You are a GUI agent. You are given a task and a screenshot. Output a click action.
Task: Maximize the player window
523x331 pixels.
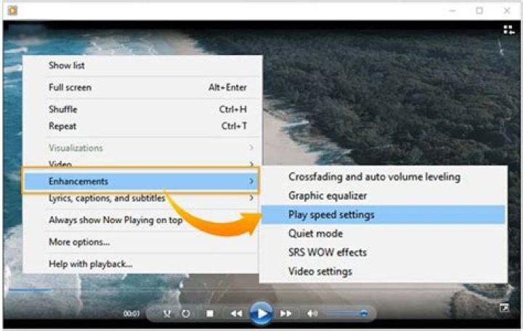pos(479,11)
